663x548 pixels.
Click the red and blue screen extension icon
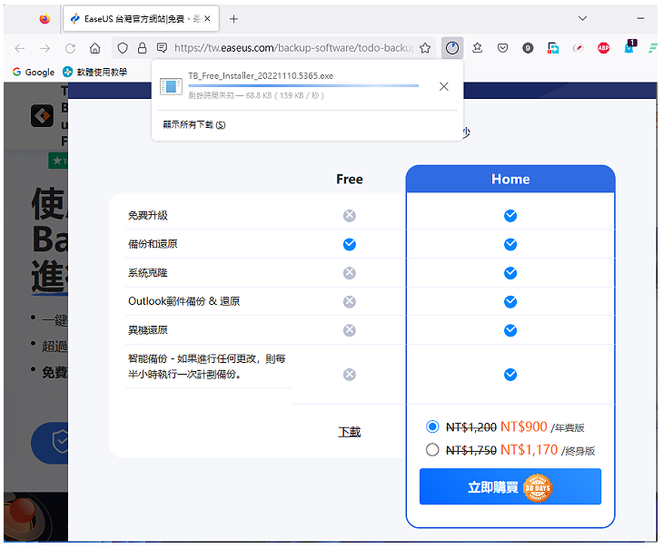tap(553, 48)
